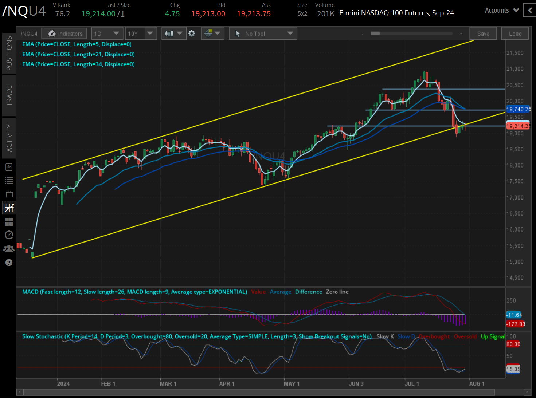Toggle the Overbought line in stochastic study

coord(434,336)
